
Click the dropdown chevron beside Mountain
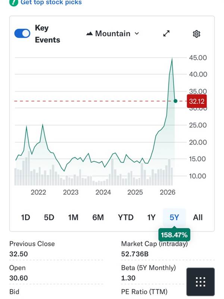tap(137, 34)
